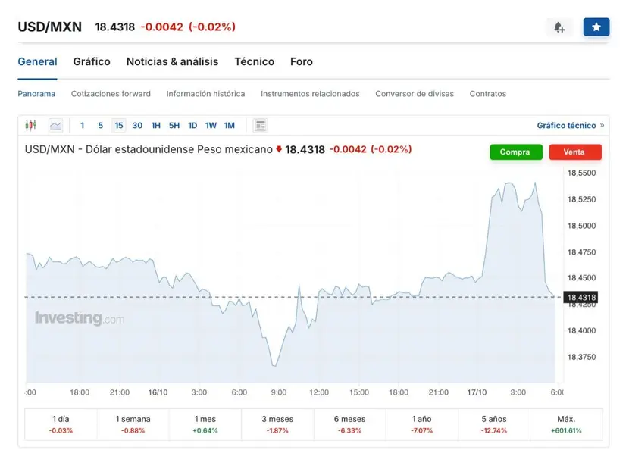This screenshot has width=629, height=472.
Task: Select the 1H chart interval
Action: click(155, 125)
